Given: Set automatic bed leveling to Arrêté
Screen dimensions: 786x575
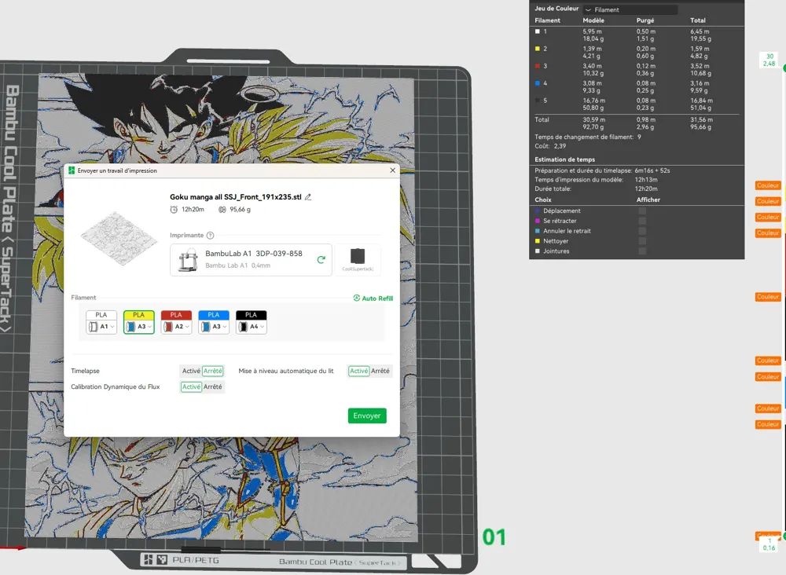Looking at the screenshot, I should coord(380,371).
